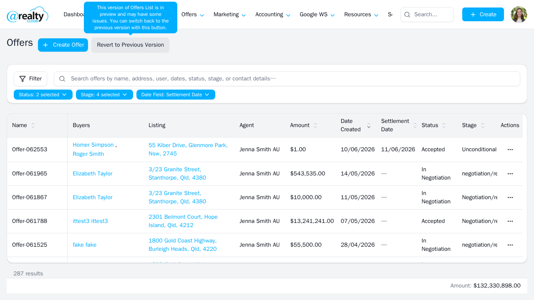Screen dimensions: 534x300
Task: Open 55 Kiber Drive listing link
Action: point(188,150)
